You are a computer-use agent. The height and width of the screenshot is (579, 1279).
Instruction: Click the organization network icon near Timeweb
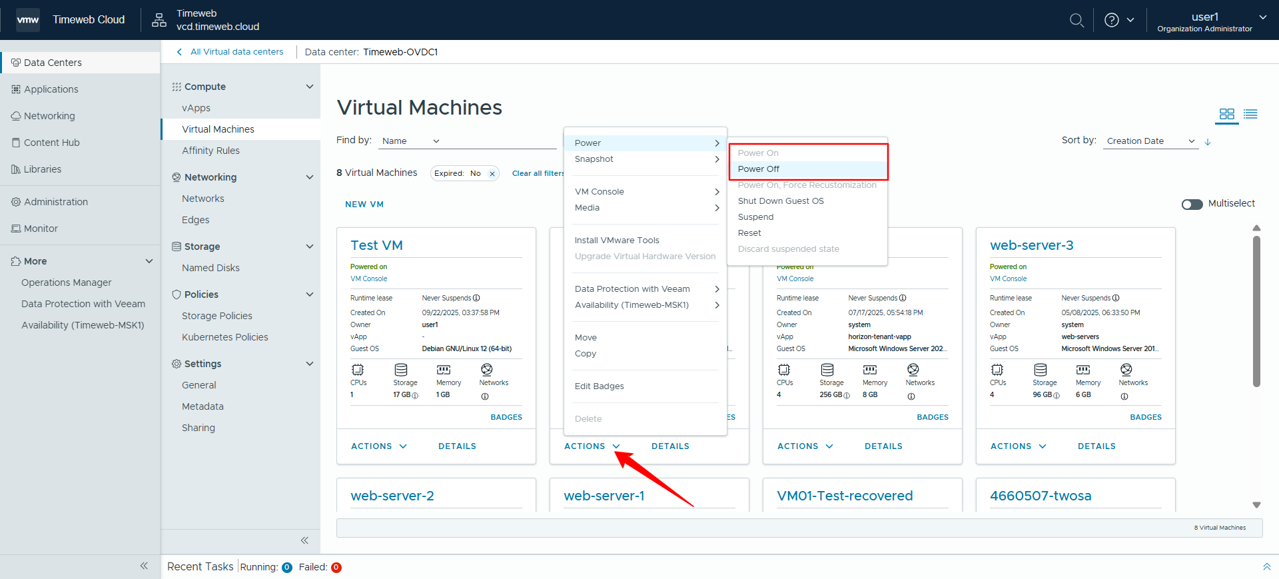(x=159, y=20)
